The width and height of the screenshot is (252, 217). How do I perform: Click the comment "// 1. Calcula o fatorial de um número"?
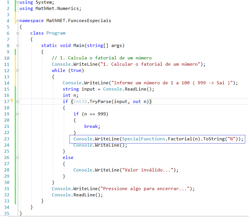pos(102,58)
